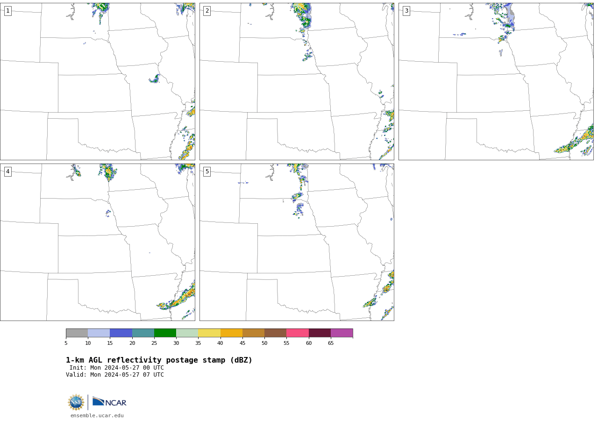Click the panel number 2 label
The image size is (598, 421).
[x=207, y=11]
